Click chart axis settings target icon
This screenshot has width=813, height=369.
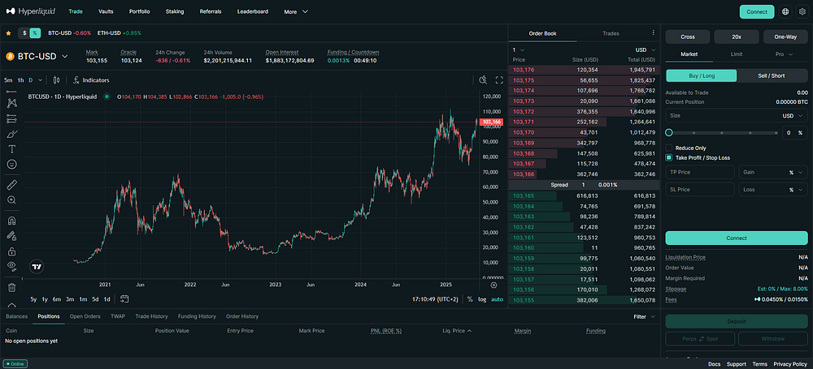pos(493,285)
